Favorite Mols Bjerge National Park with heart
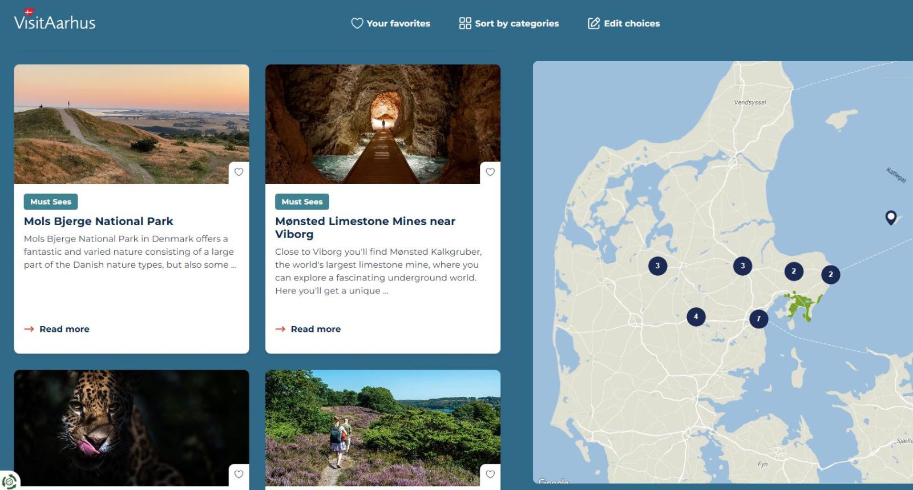Image resolution: width=913 pixels, height=490 pixels. click(x=239, y=172)
